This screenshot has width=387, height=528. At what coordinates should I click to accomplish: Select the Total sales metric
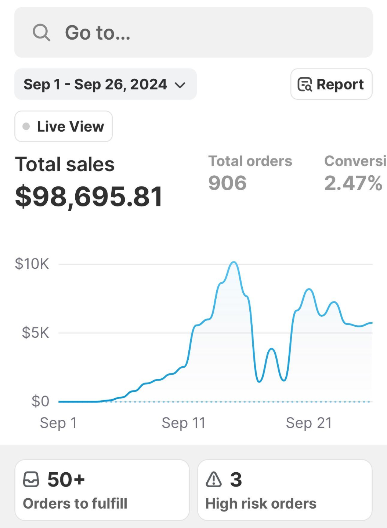tap(65, 164)
